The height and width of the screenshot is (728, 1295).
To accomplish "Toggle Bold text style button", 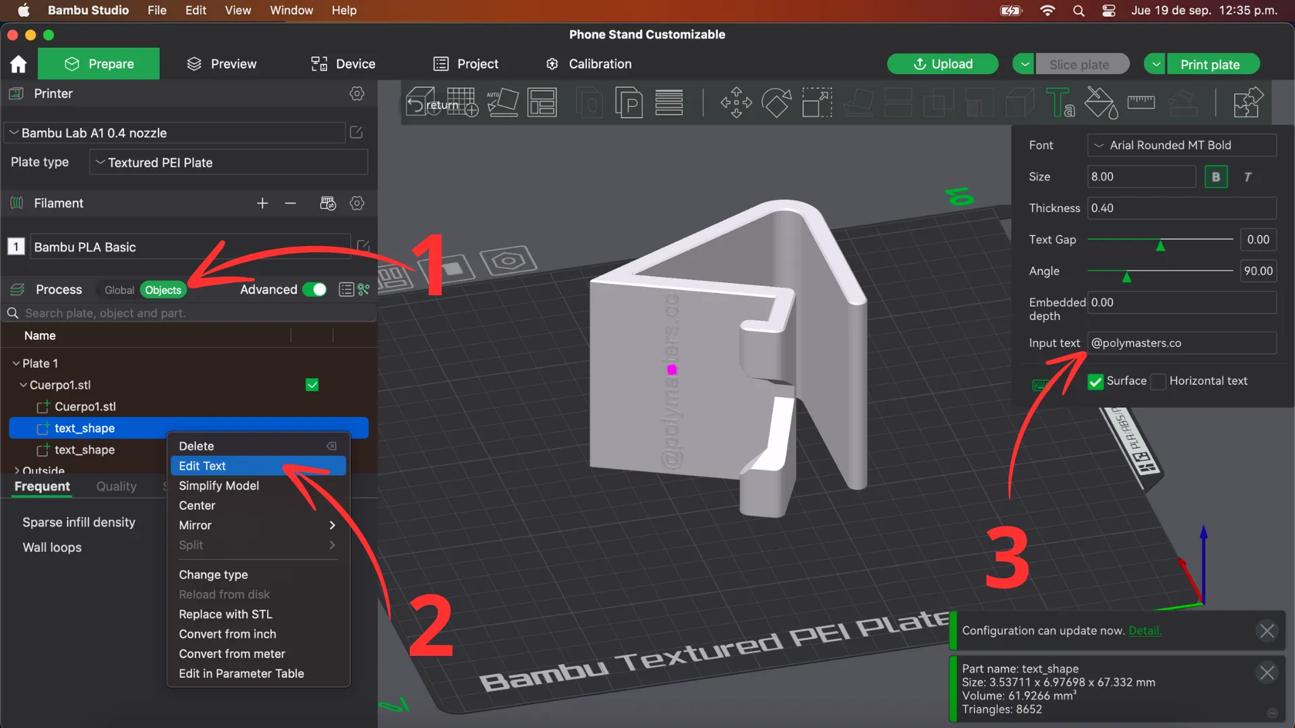I will click(1215, 177).
